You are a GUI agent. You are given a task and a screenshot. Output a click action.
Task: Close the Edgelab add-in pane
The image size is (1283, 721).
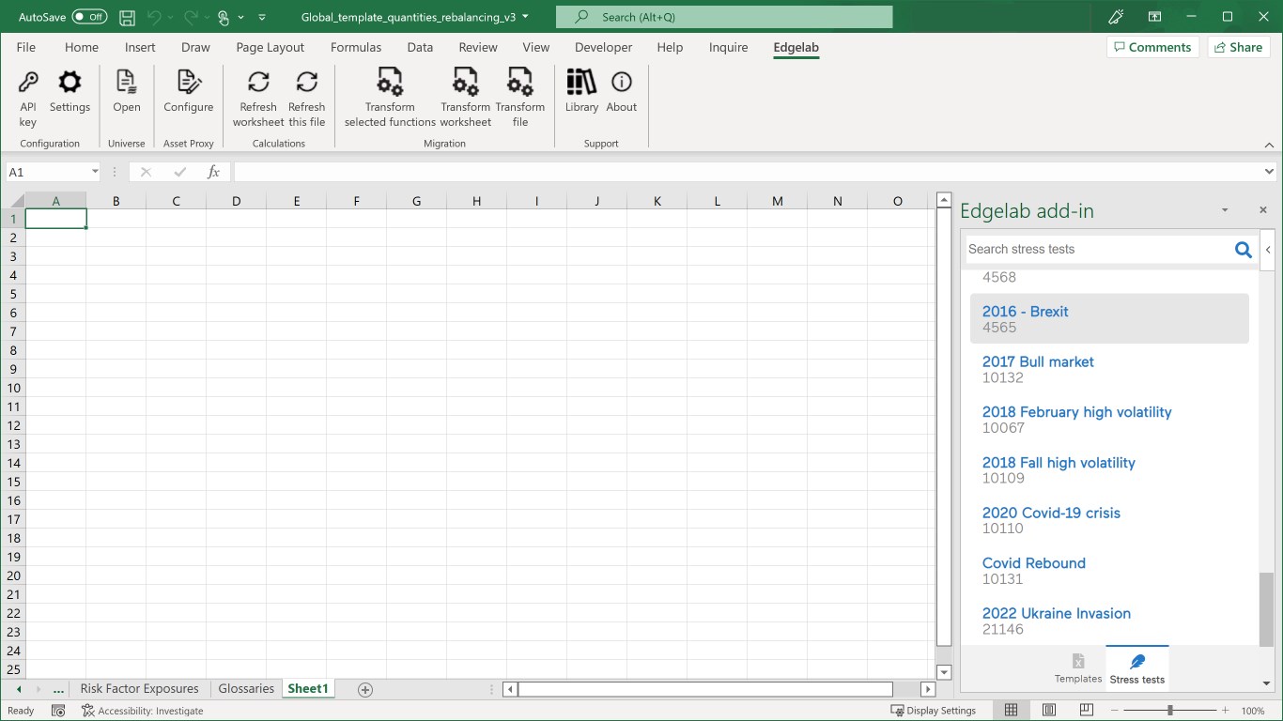tap(1263, 210)
